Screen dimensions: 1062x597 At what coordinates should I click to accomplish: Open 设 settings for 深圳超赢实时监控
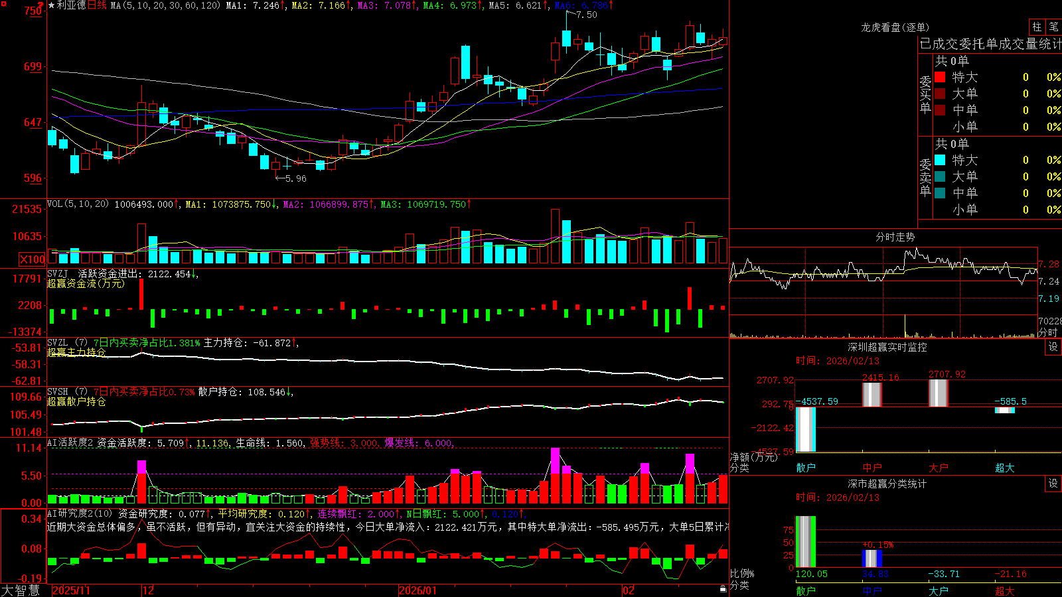click(x=1053, y=347)
